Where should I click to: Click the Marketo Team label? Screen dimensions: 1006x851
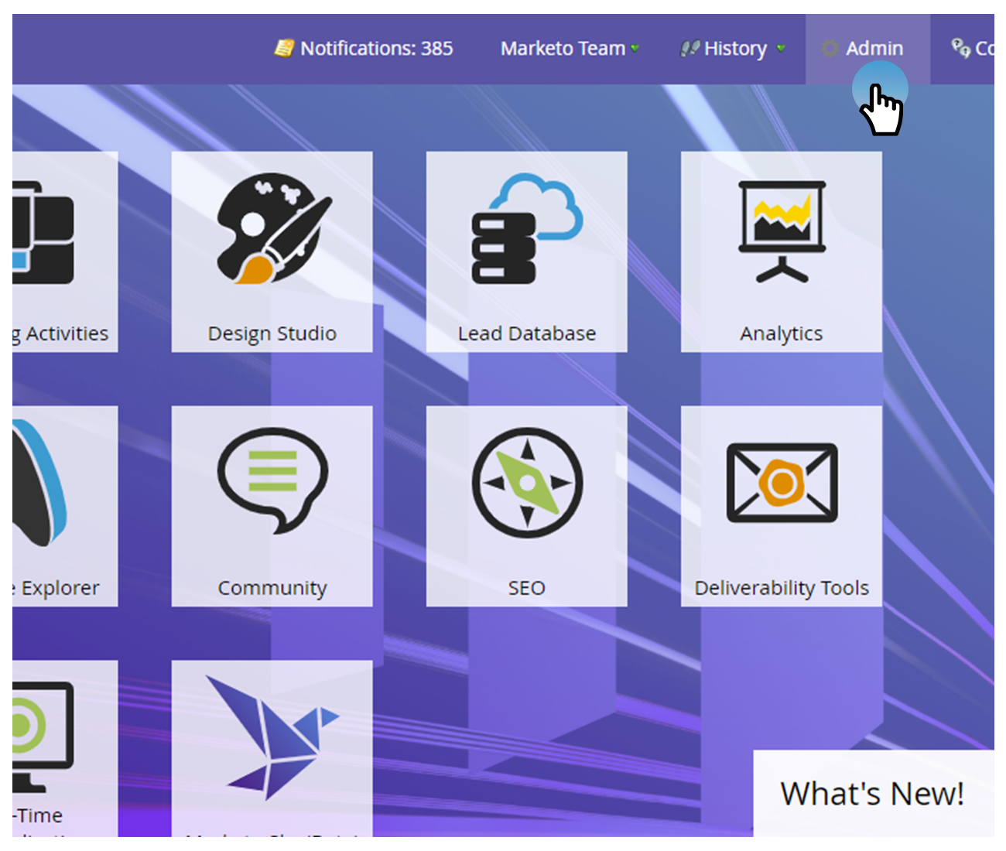click(x=563, y=49)
